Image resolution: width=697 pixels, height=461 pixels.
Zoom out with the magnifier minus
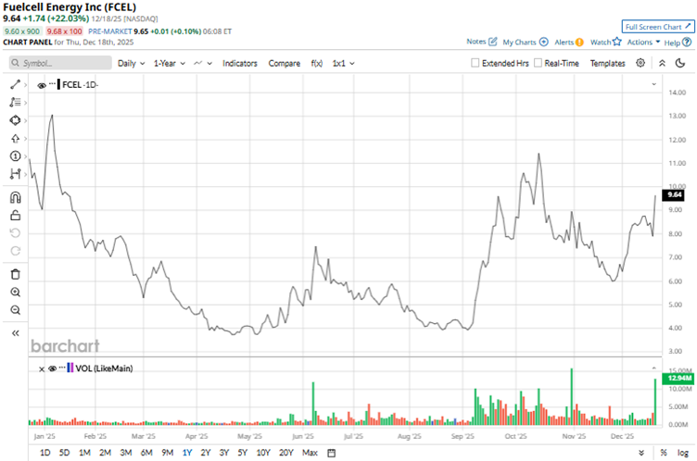(x=15, y=310)
